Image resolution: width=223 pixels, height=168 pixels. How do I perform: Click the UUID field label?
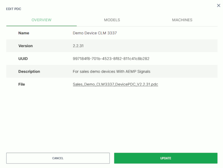[23, 59]
